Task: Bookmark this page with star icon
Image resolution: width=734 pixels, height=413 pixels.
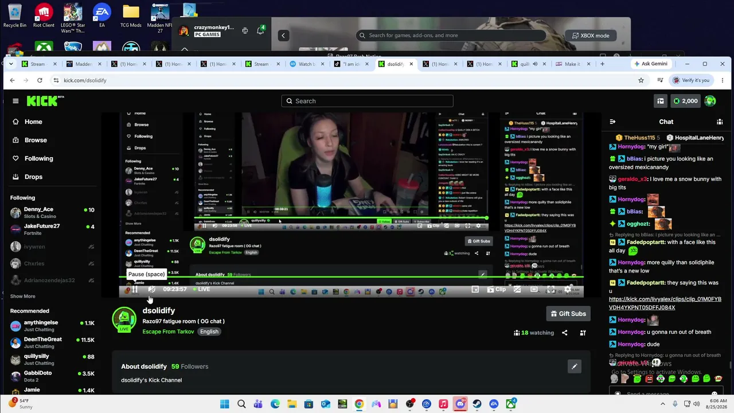Action: tap(641, 80)
